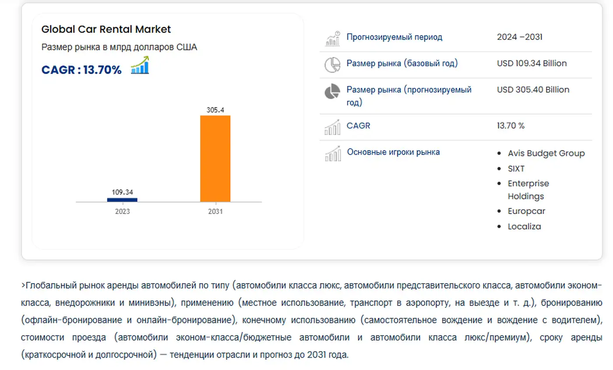Click the 109.34 value label above bar

(122, 192)
